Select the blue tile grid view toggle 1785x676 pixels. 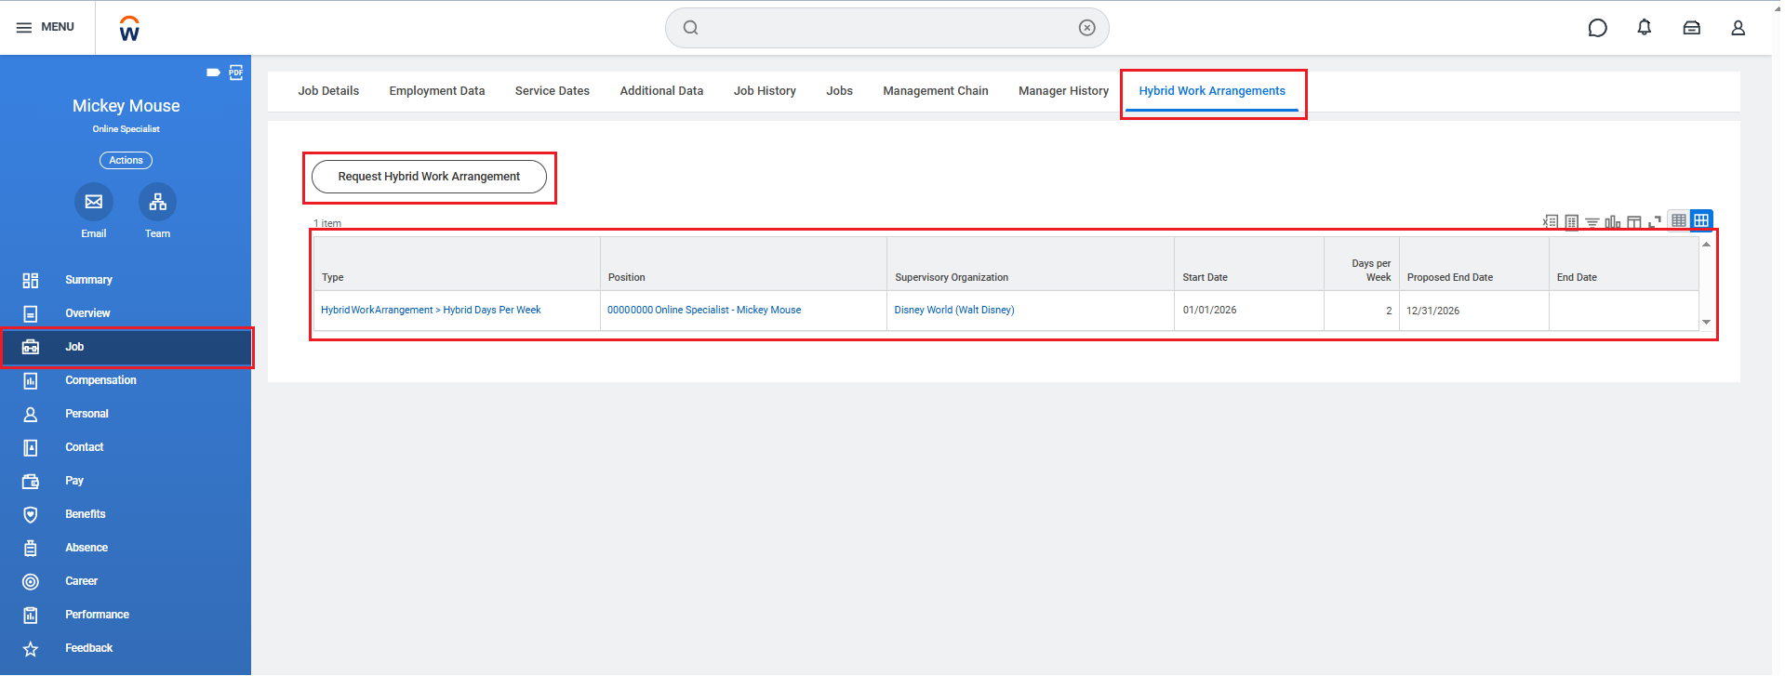tap(1701, 220)
